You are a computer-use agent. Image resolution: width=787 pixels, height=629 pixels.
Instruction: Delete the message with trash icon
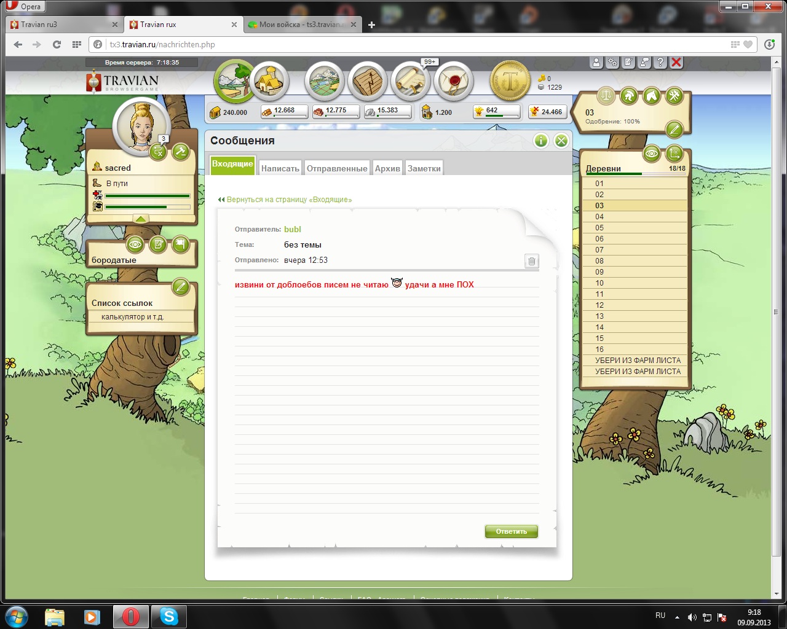click(x=532, y=261)
